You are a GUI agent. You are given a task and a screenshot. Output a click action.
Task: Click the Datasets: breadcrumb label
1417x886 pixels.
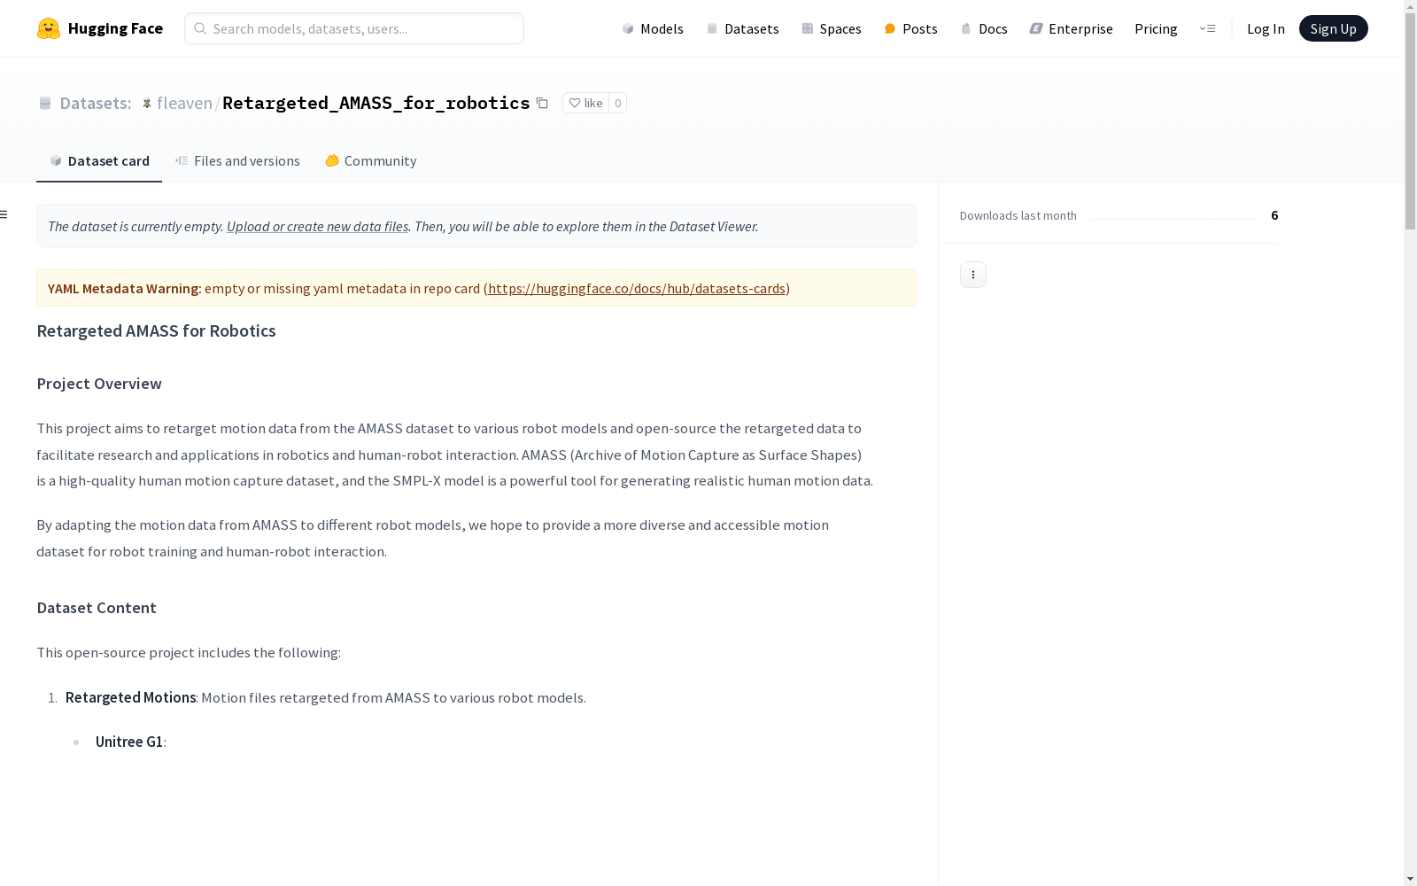96,103
